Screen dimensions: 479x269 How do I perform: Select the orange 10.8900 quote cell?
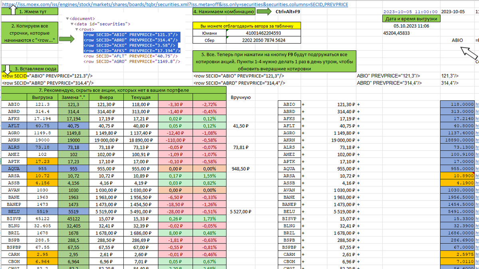tap(458, 176)
